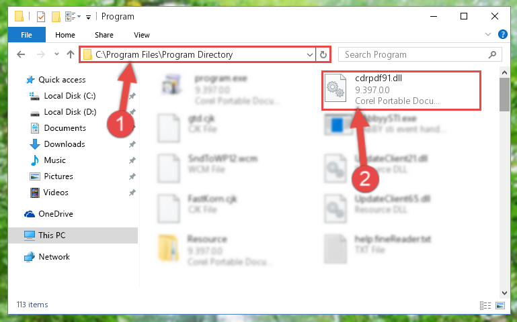This screenshot has width=517, height=322.
Task: Click the New folder quick access icon
Action: [56, 17]
